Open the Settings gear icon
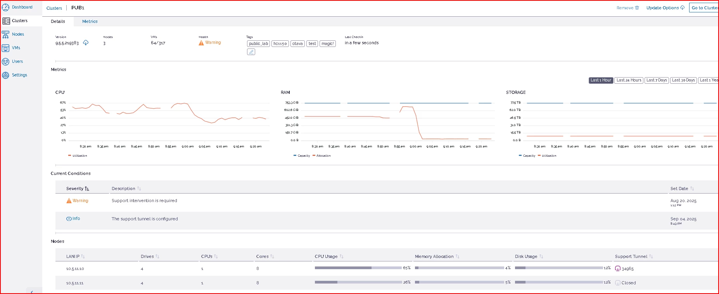The image size is (719, 294). (5, 75)
